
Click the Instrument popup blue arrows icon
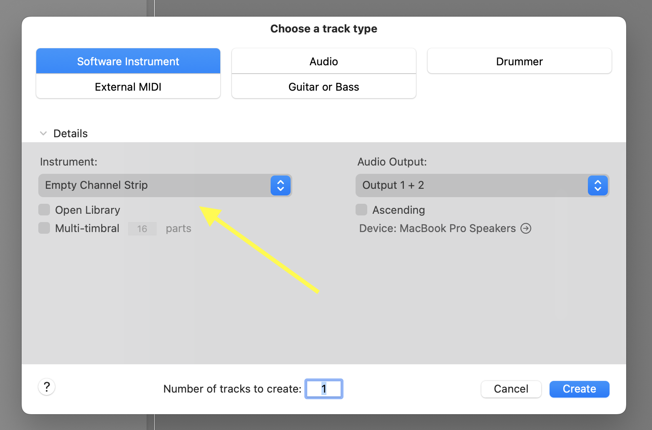point(280,185)
